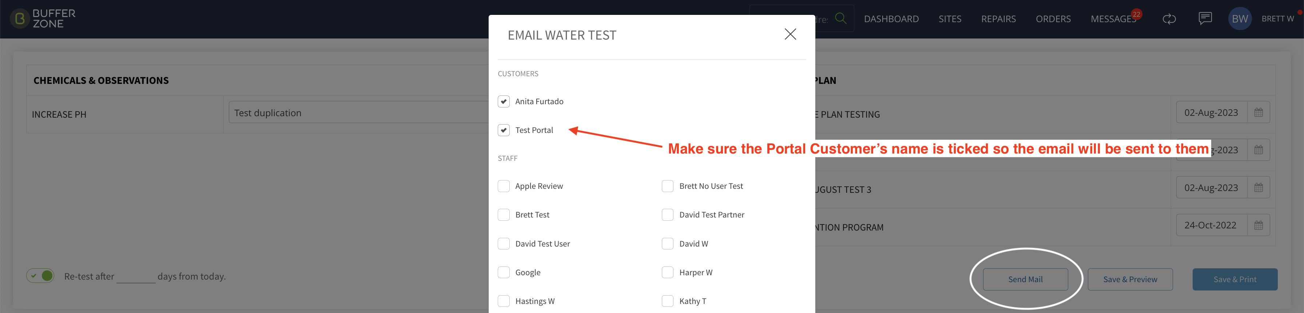Viewport: 1304px width, 313px height.
Task: Open the chat bubble icon
Action: (1205, 19)
